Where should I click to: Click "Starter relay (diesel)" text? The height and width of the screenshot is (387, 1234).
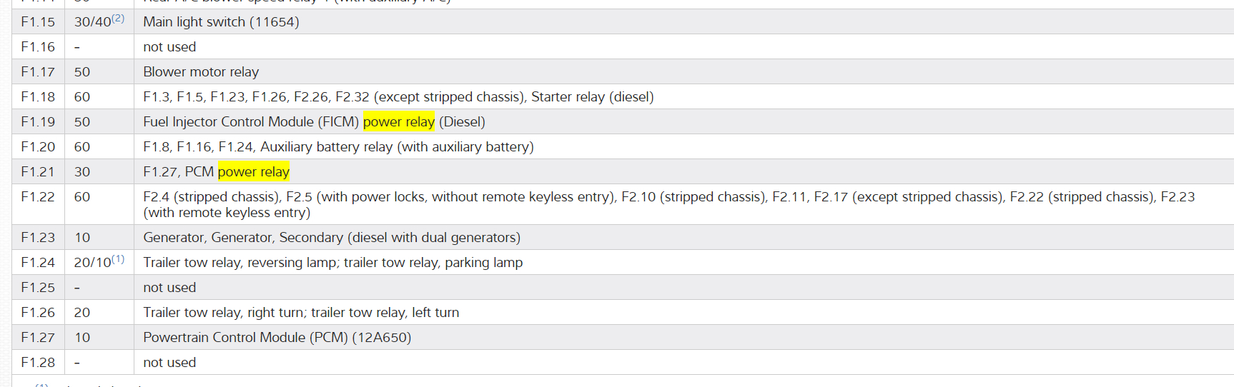click(592, 97)
